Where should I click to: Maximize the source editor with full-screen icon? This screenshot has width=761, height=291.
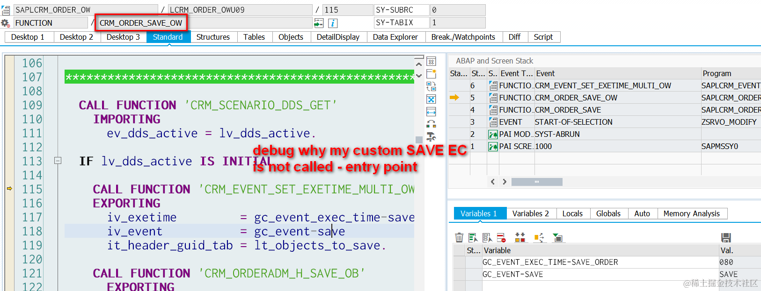coord(431,99)
